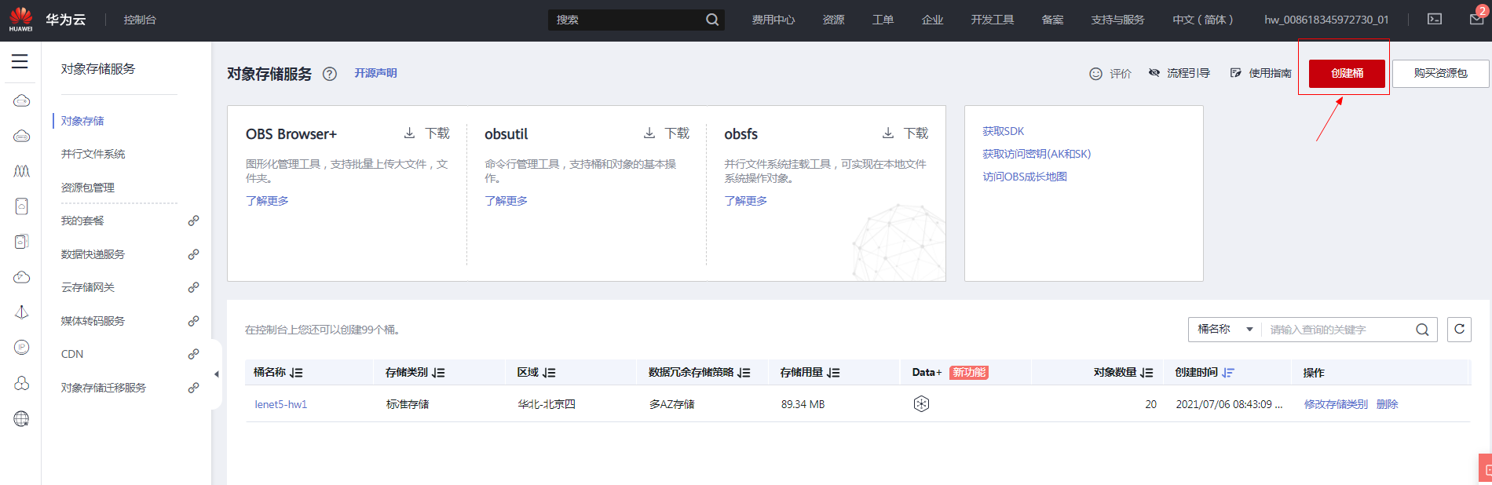Screen dimensions: 1492x485
Task: Click the red feedback tab at bottom right
Action: (1485, 468)
